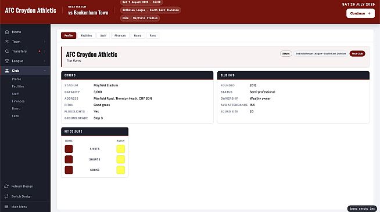Click the Ground Grade Step 3 value
Image resolution: width=380 pixels, height=212 pixels.
(98, 118)
